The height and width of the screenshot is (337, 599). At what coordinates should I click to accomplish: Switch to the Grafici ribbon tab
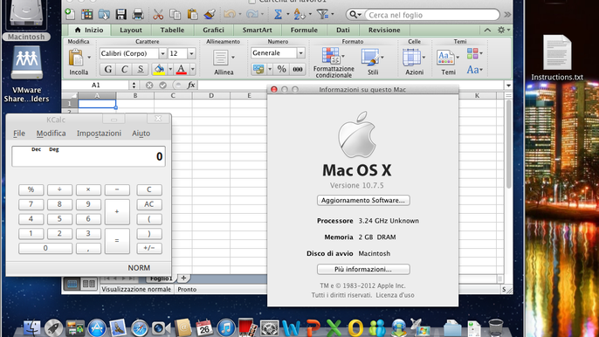click(213, 30)
